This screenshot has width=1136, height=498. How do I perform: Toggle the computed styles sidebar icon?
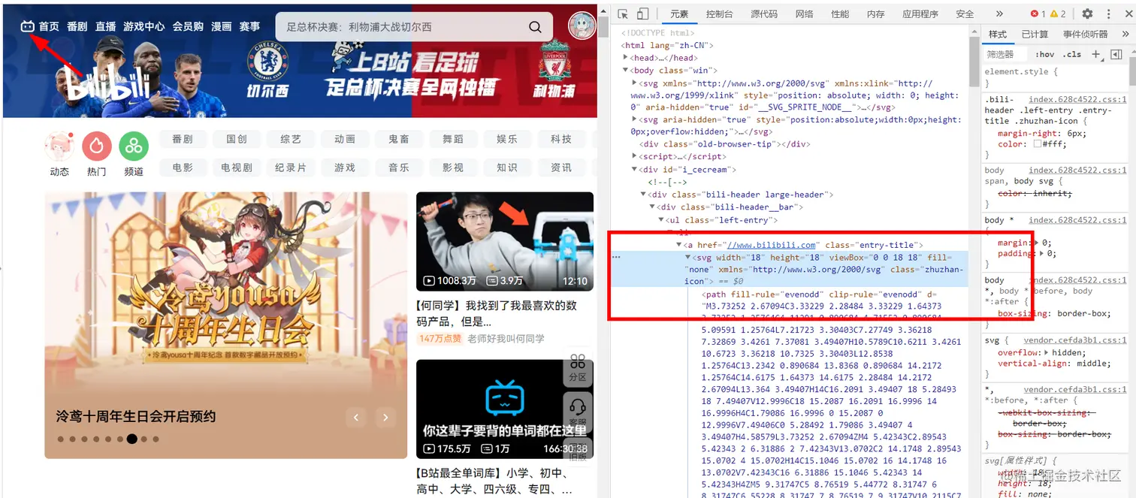click(x=1116, y=54)
